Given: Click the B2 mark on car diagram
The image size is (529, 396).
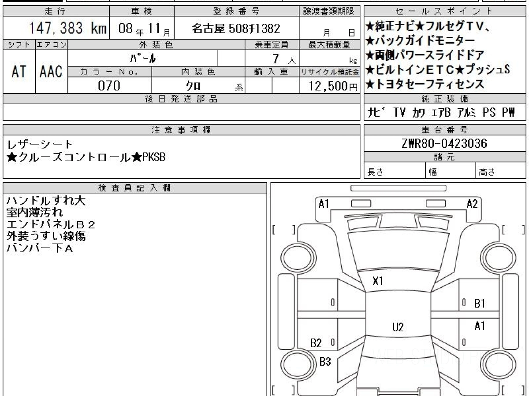Looking at the screenshot, I should click(316, 343).
